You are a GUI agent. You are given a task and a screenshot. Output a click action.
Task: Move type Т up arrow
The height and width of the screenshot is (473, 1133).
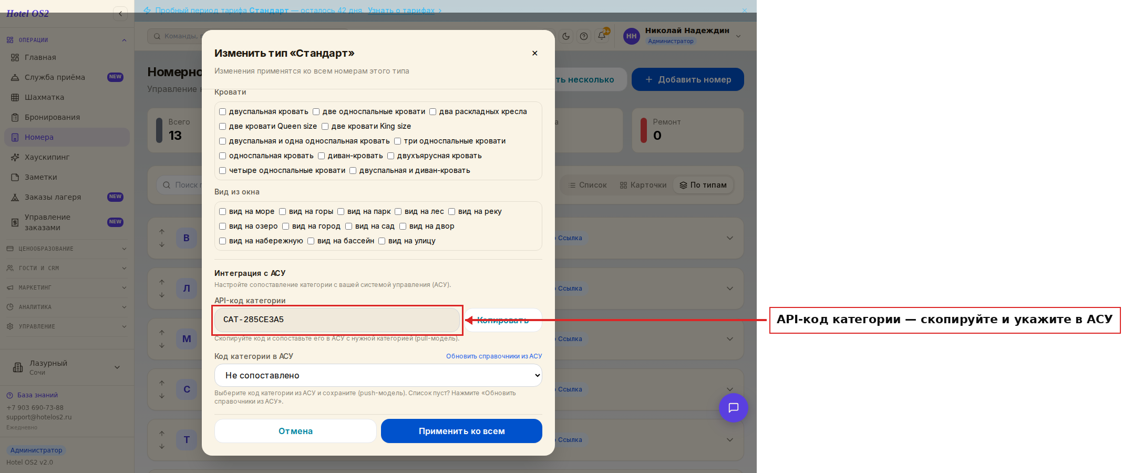[x=162, y=433]
